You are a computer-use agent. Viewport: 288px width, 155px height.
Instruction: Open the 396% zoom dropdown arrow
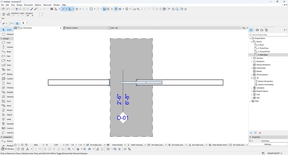tap(43, 145)
